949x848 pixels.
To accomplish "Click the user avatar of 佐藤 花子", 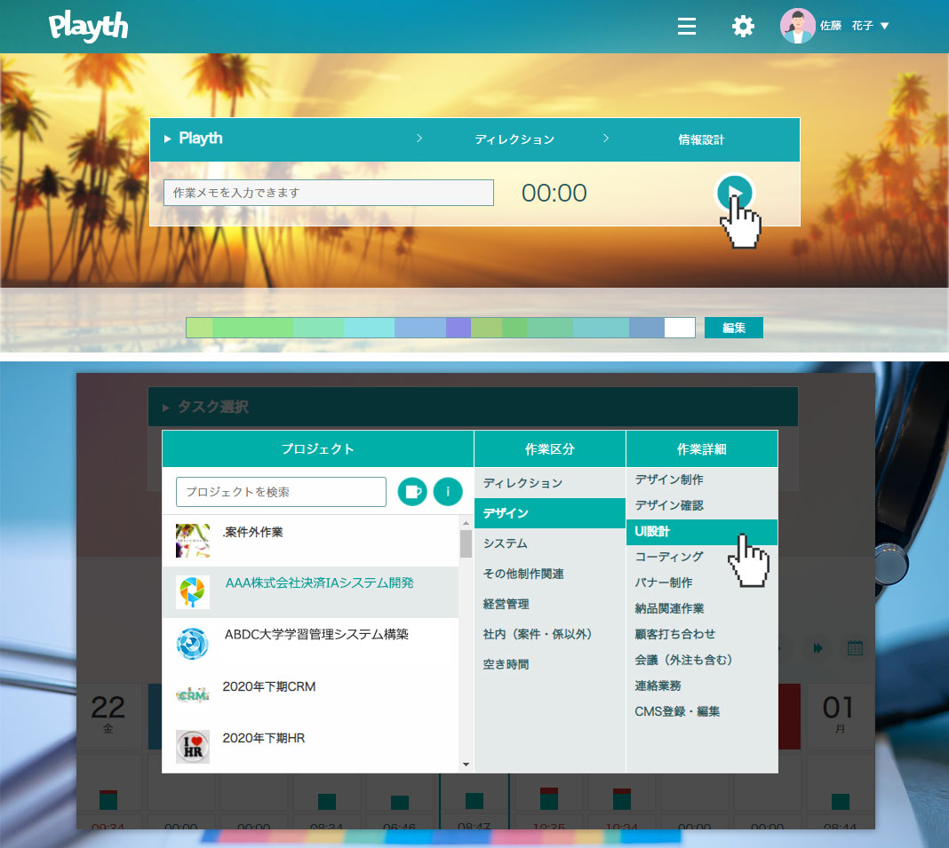I will point(798,26).
